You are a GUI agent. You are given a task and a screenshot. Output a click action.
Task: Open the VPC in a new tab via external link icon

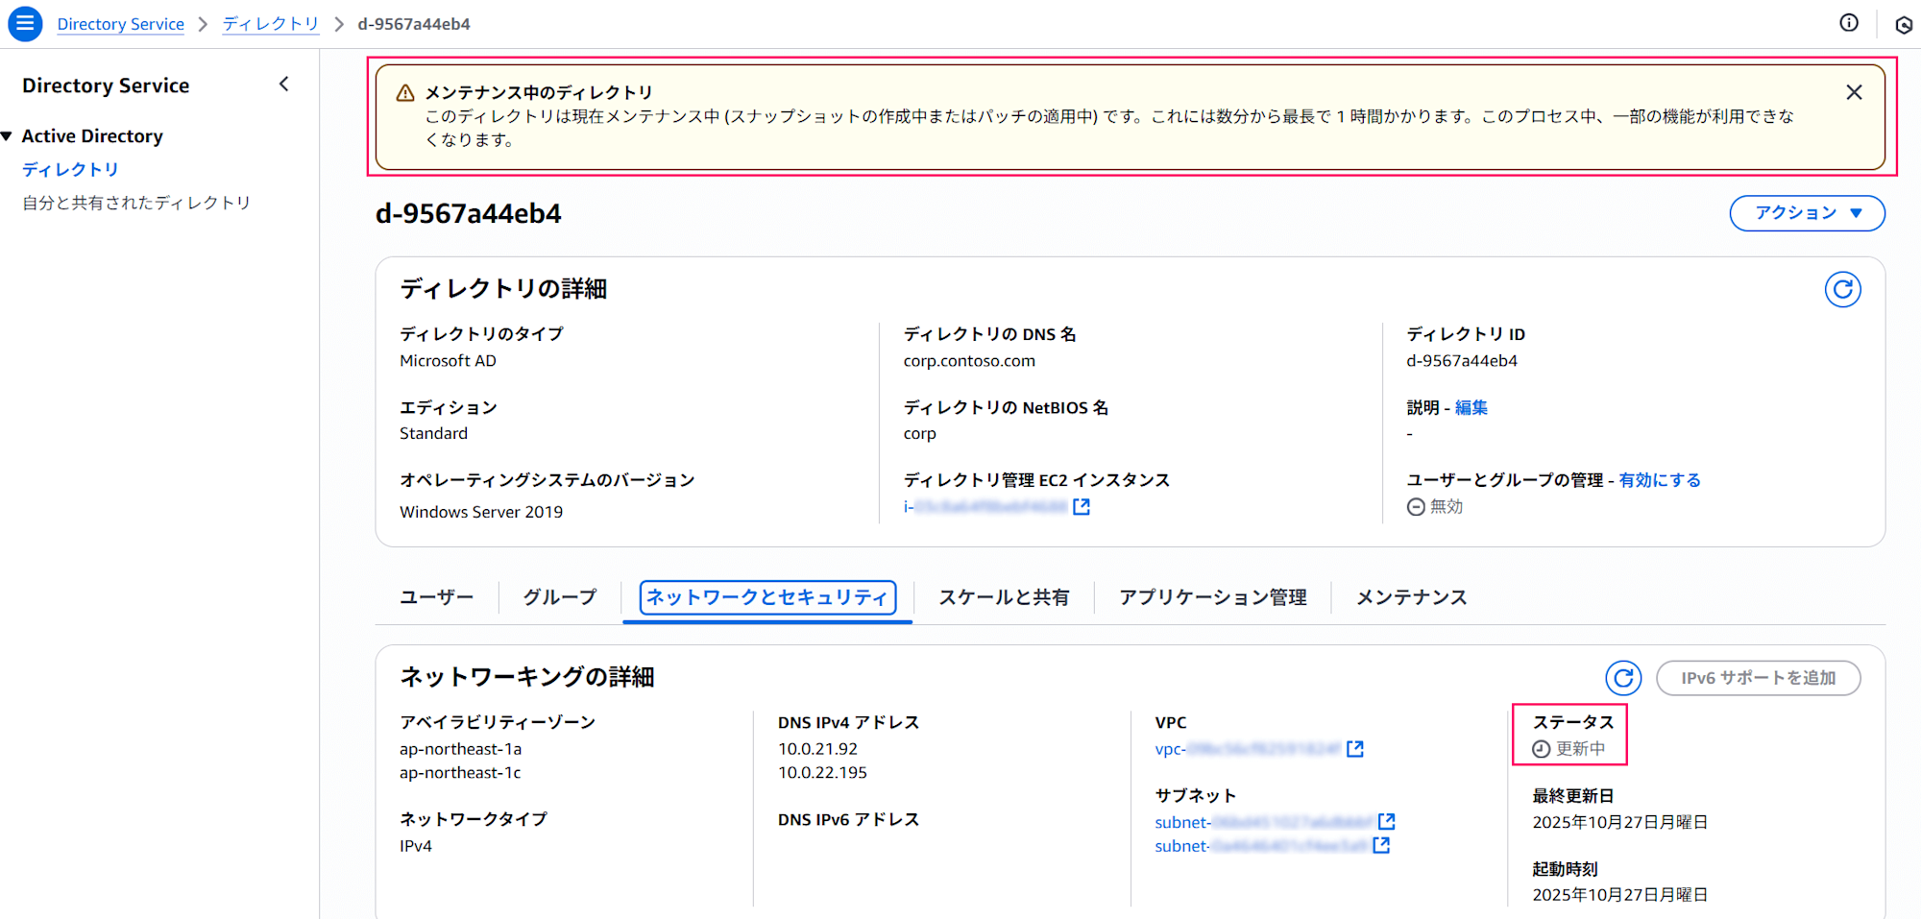(x=1355, y=749)
